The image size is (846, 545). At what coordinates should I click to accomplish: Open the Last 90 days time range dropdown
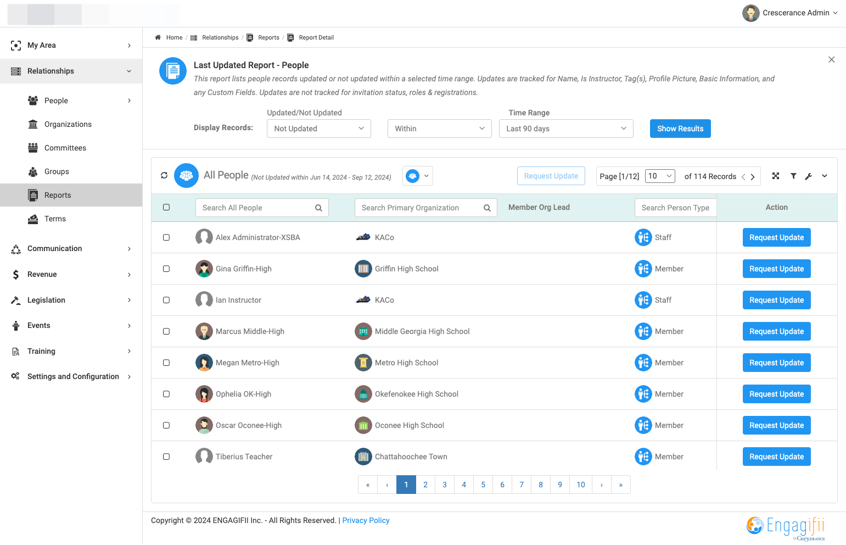point(566,129)
